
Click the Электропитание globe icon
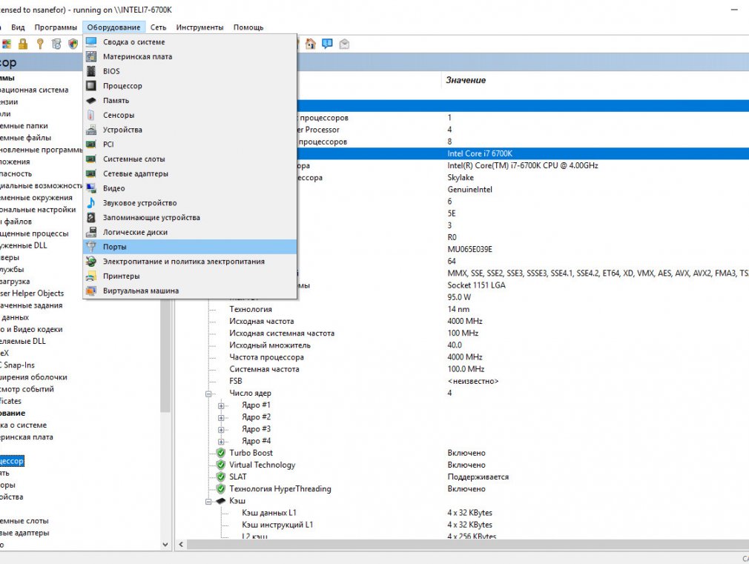91,261
